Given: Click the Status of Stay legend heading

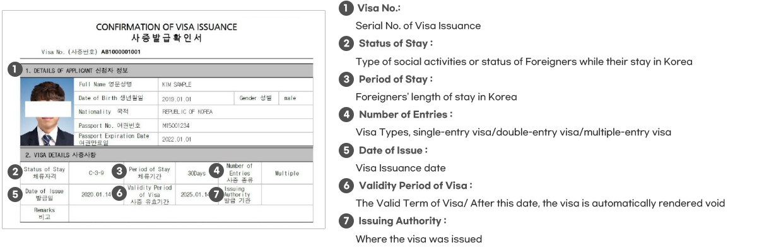Looking at the screenshot, I should (396, 43).
